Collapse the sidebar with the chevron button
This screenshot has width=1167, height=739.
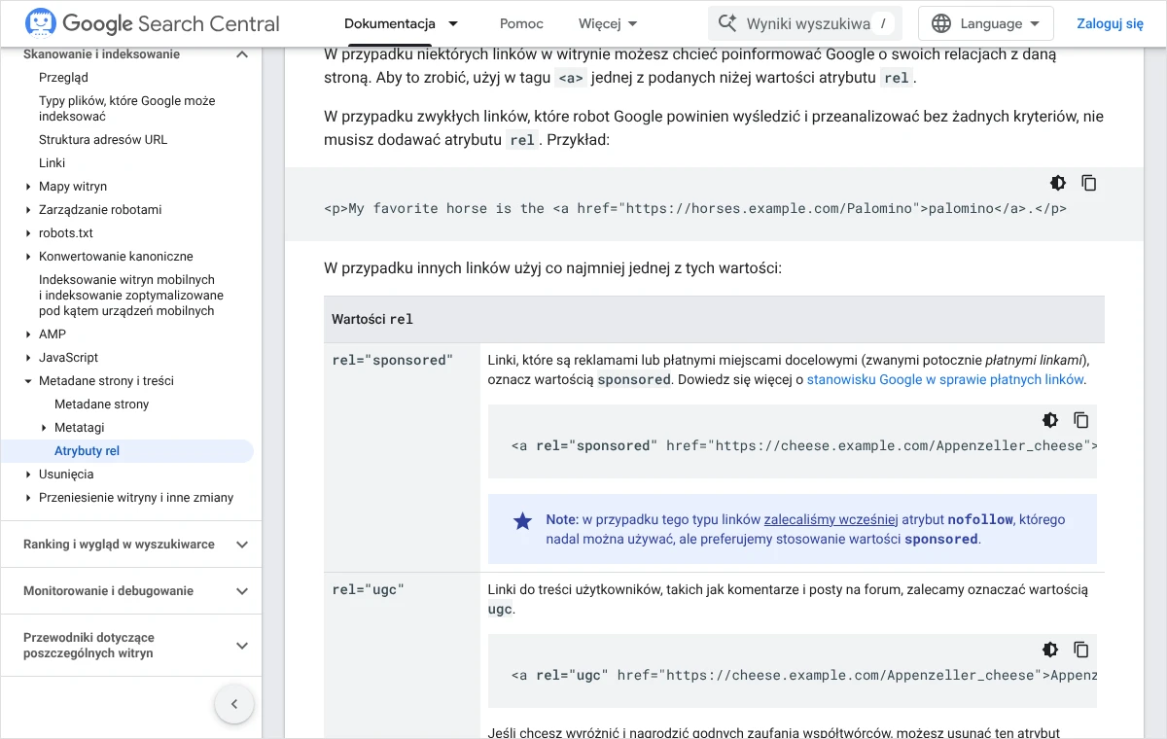[x=234, y=704]
